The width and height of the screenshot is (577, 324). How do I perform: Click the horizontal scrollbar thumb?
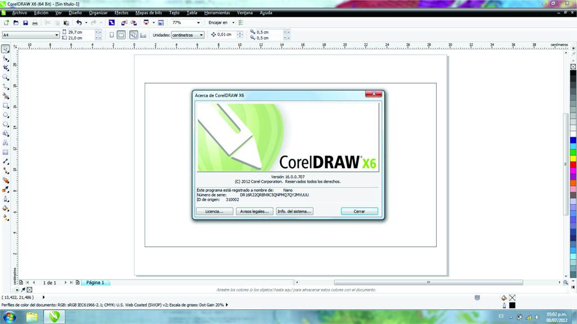pyautogui.click(x=428, y=282)
